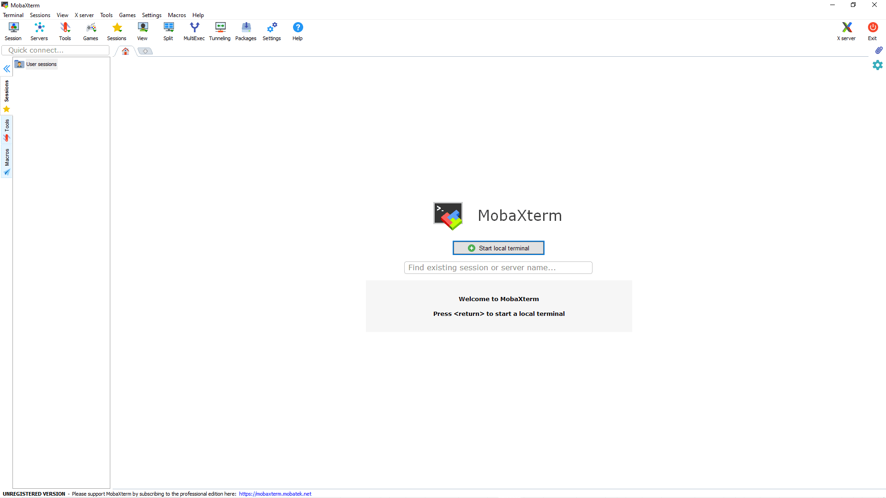This screenshot has width=886, height=498.
Task: Click the UNREGISTERED VERSION status text
Action: (x=34, y=494)
